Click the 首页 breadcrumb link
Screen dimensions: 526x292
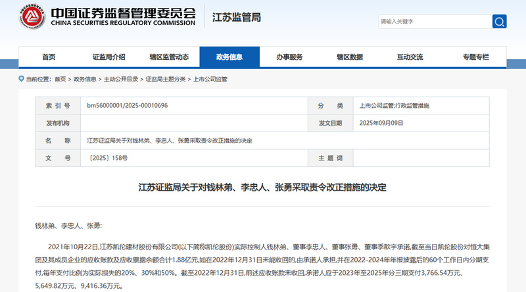click(x=60, y=79)
